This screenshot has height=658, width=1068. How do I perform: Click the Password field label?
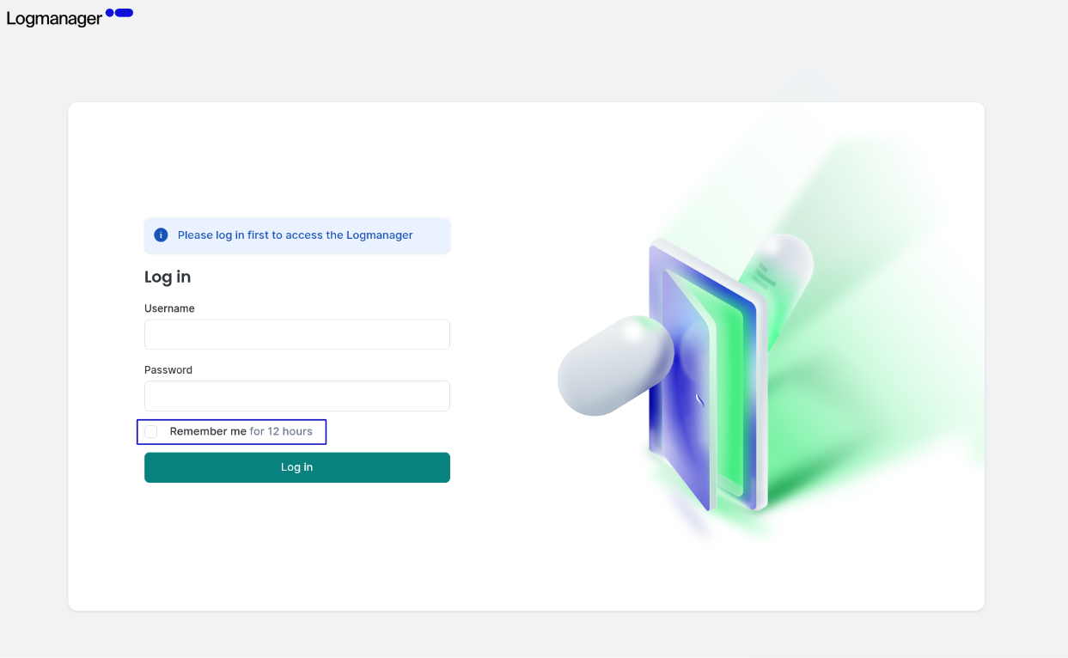[x=168, y=369]
